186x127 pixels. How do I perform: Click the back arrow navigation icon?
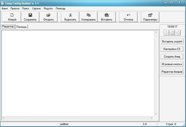coord(167,33)
